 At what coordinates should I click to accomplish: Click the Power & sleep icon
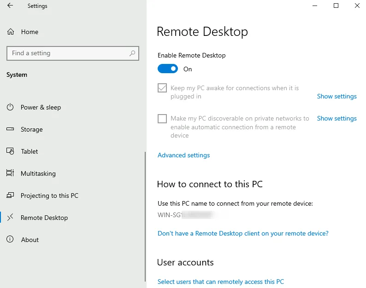point(10,107)
